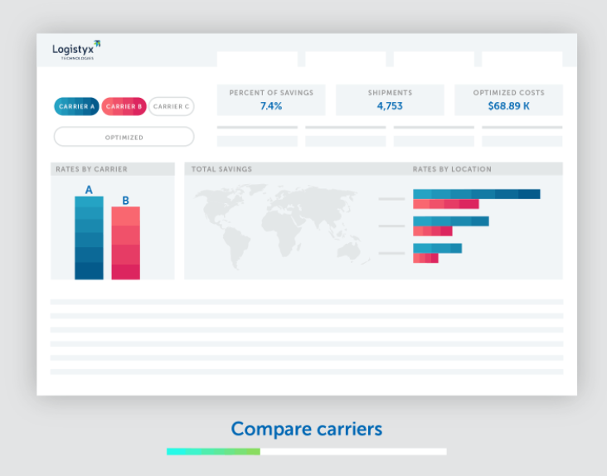The height and width of the screenshot is (476, 607).
Task: Select the Optimized button
Action: pyautogui.click(x=124, y=137)
